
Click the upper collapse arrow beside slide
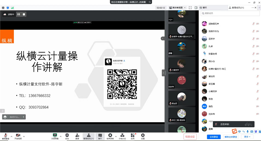[x=163, y=38]
